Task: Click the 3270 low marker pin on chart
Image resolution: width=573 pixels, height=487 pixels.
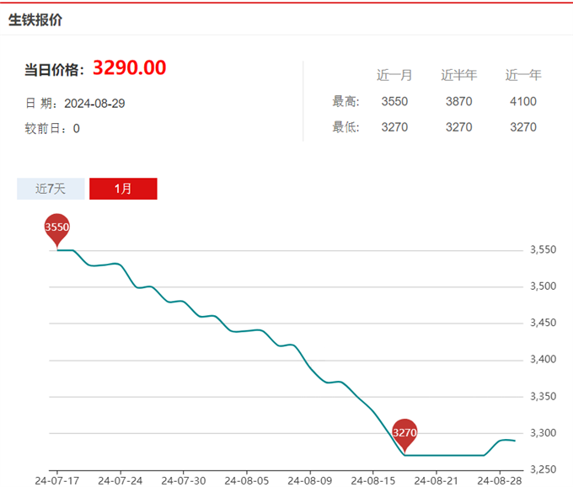Action: 405,432
